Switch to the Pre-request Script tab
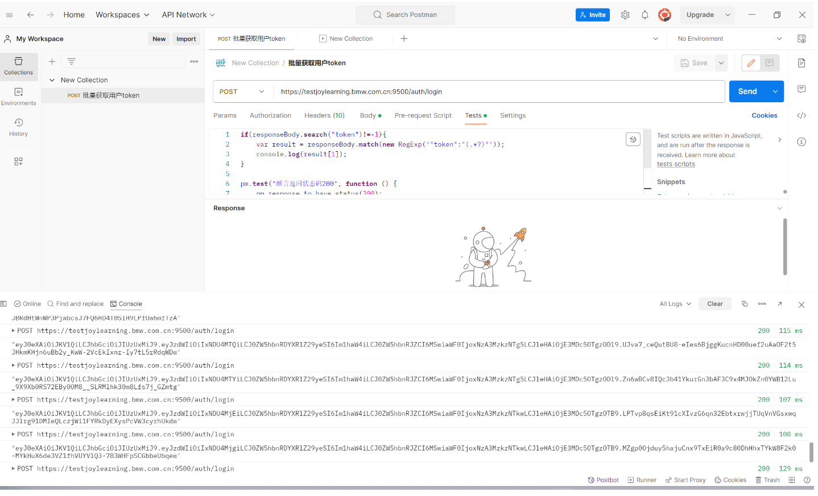The image size is (818, 496). tap(423, 115)
